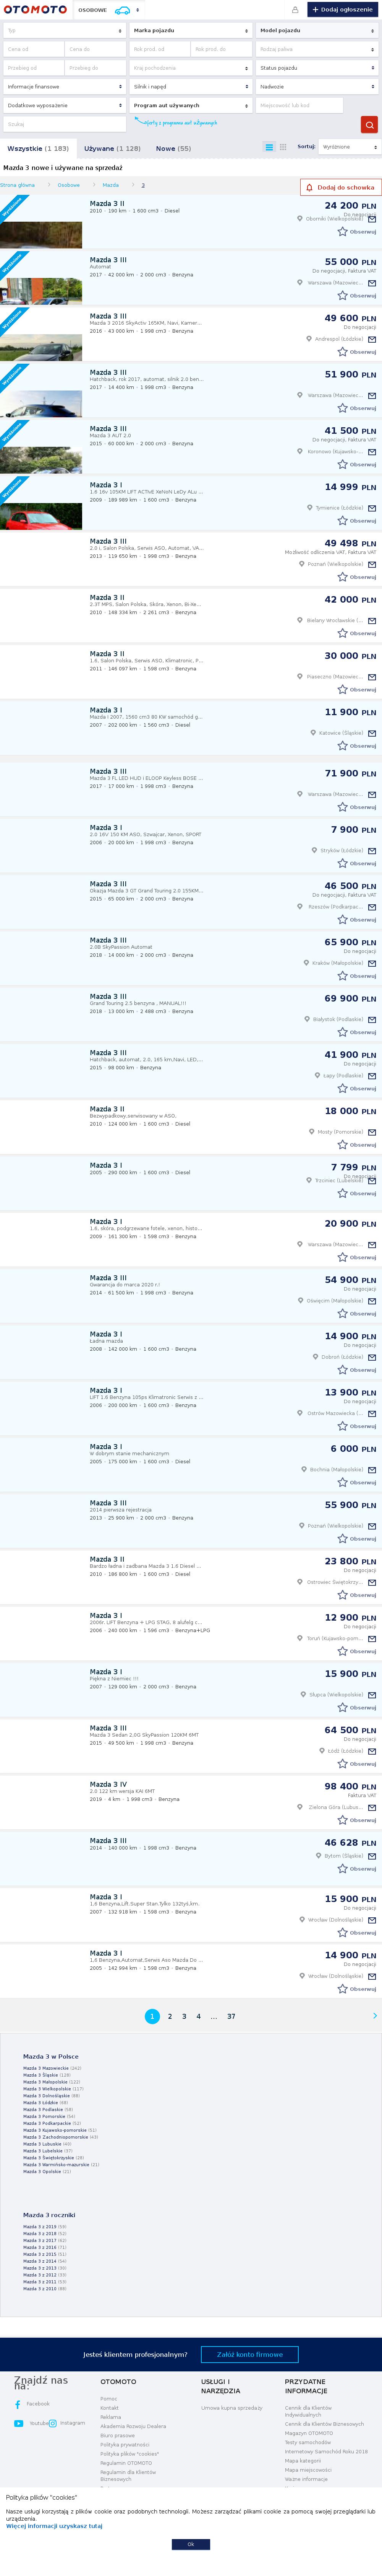The height and width of the screenshot is (2559, 382).
Task: Click the star on the 41 500 PLN listing
Action: pyautogui.click(x=342, y=464)
